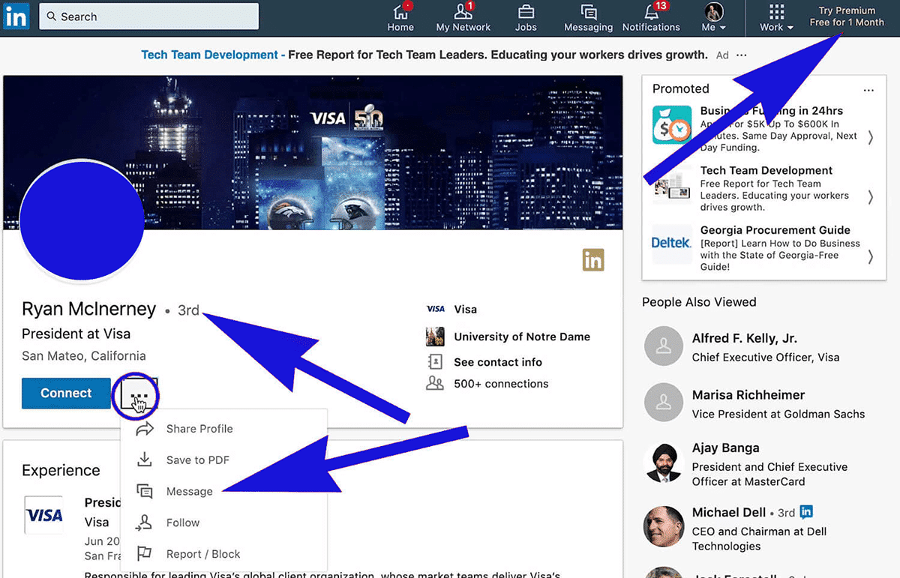Open the Georgia Procurement Guide ad

click(775, 230)
